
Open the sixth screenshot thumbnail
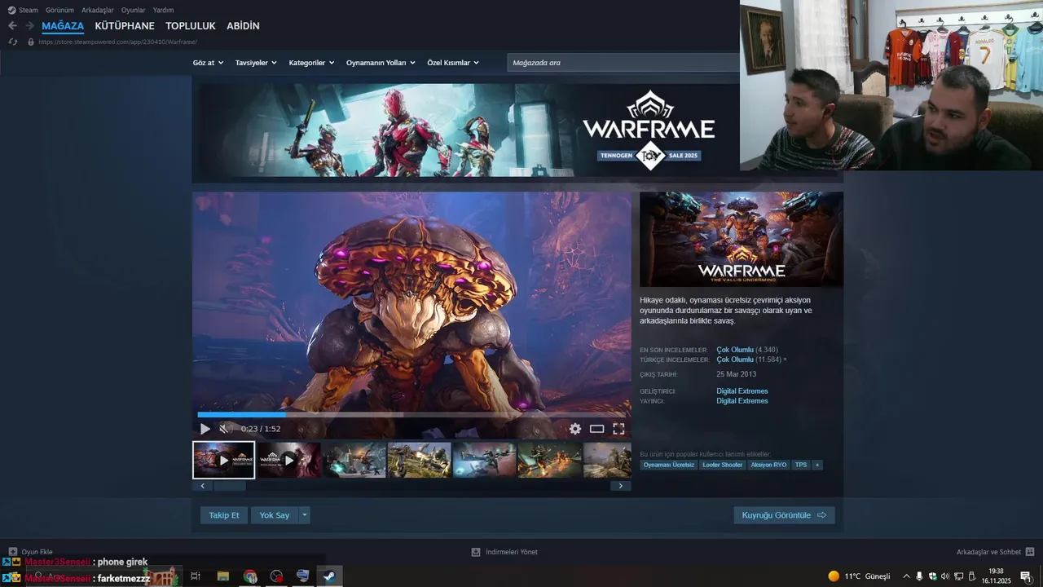[550, 460]
